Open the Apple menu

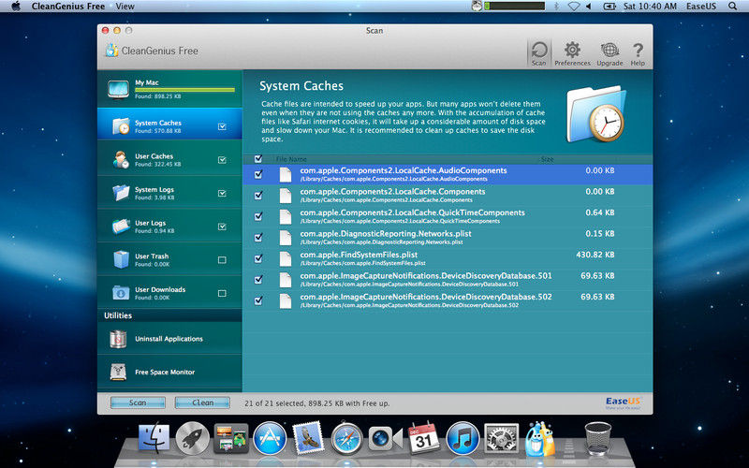coord(16,7)
